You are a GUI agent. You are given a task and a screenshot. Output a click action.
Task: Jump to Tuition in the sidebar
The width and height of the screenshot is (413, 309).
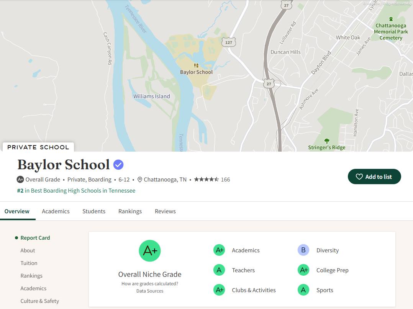[29, 263]
